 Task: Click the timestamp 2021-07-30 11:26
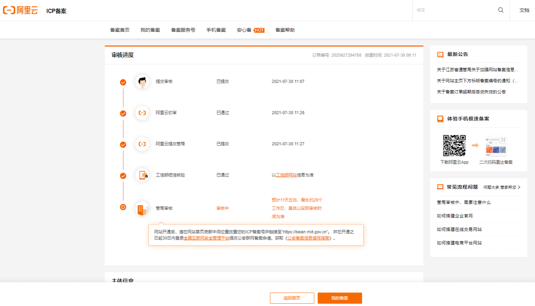[x=288, y=113]
